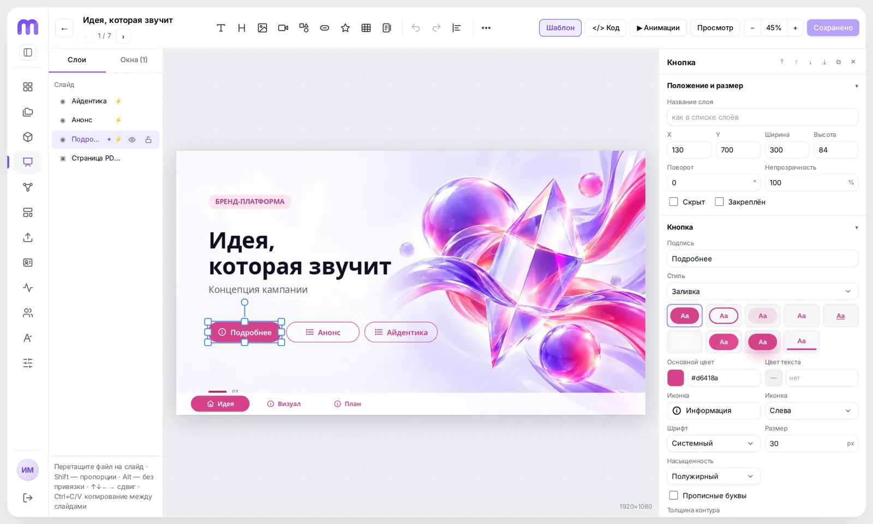This screenshot has width=873, height=524.
Task: Toggle visibility eye on Подро... layer
Action: click(132, 140)
